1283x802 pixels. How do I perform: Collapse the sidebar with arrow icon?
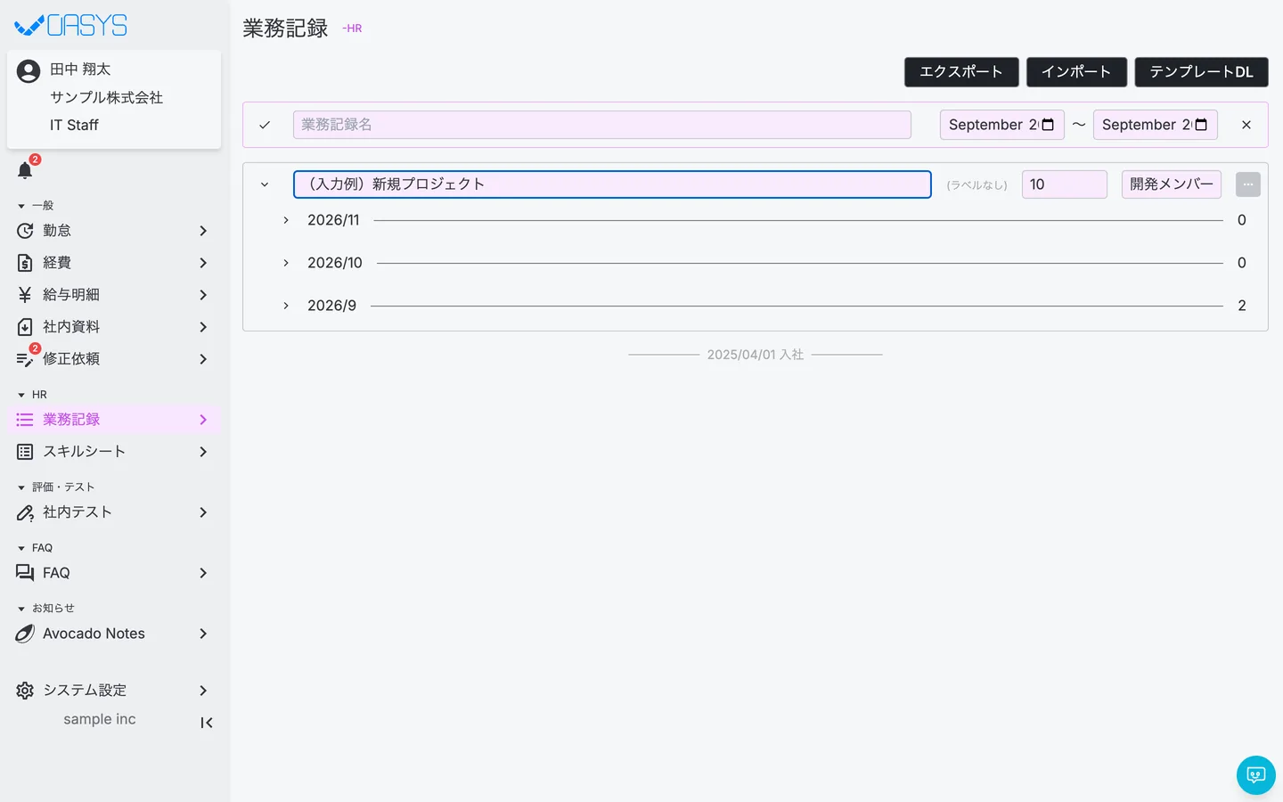[x=207, y=723]
